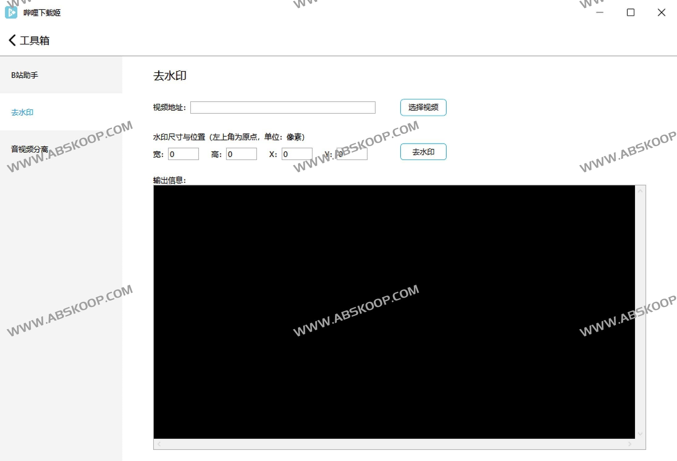Start watermark removal with 去水印 button
Viewport: 677px width, 461px height.
(423, 152)
